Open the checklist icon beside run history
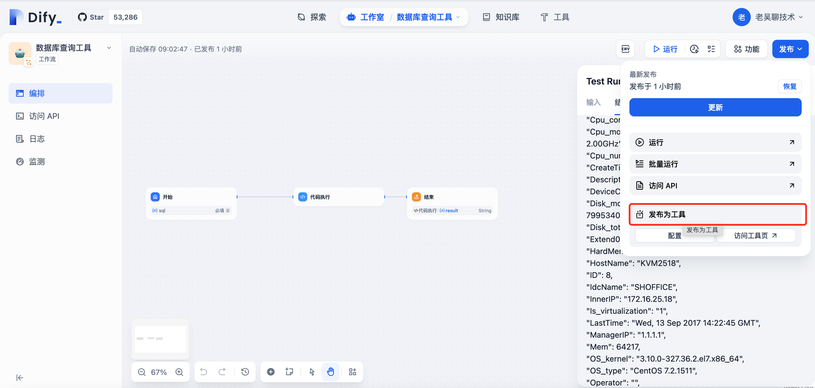This screenshot has height=388, width=815. pos(711,49)
